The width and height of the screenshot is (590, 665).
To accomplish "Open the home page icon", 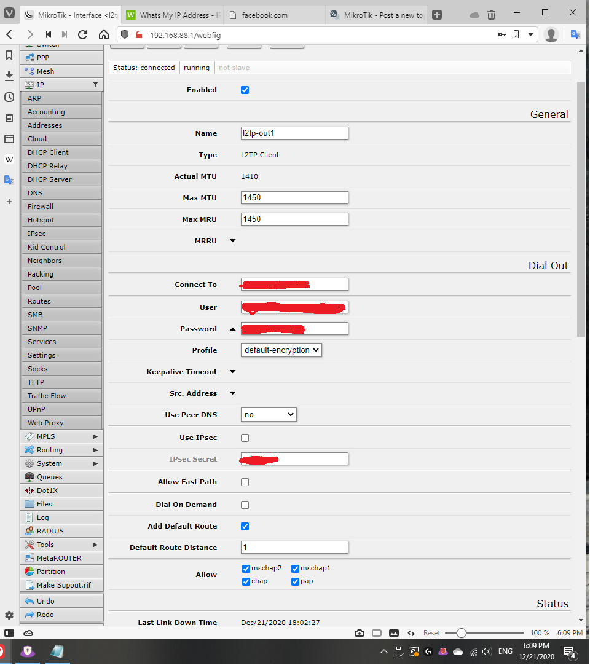I will [104, 35].
